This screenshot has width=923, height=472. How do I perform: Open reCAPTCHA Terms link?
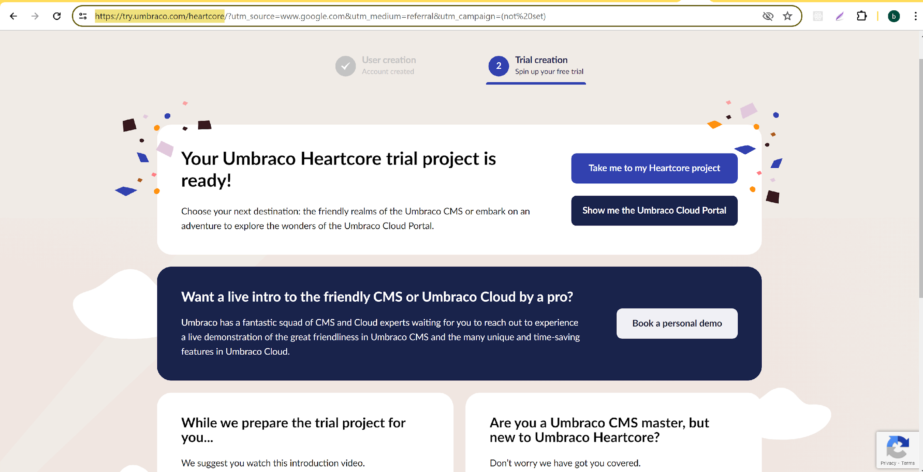pyautogui.click(x=908, y=463)
